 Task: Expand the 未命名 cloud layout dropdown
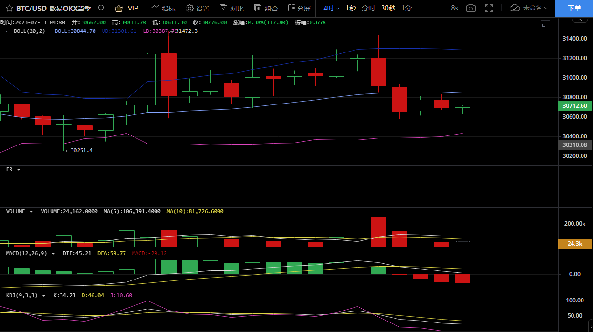(529, 8)
